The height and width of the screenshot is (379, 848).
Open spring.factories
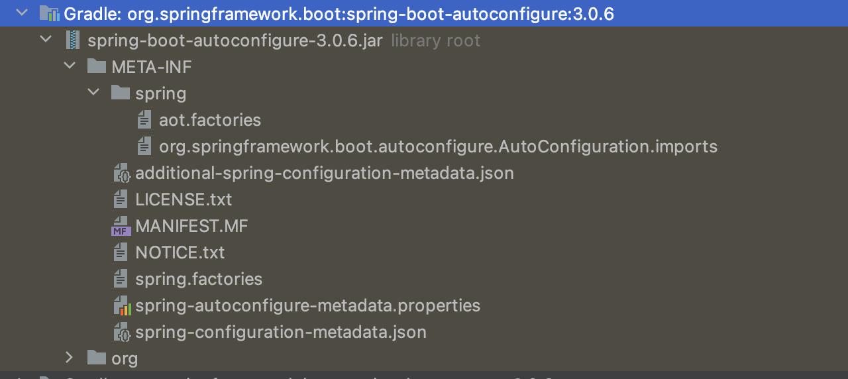point(199,280)
